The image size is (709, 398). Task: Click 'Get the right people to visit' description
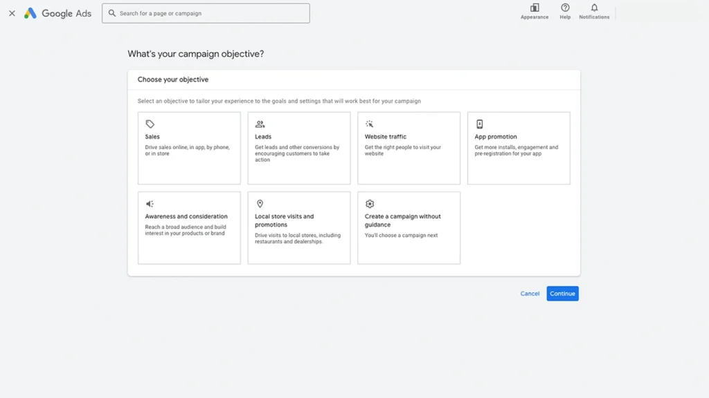[x=403, y=150]
